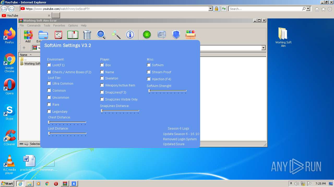Click the Add button in WinRAR toolbar
Viewport: 334px width, 187px height.
click(x=28, y=36)
